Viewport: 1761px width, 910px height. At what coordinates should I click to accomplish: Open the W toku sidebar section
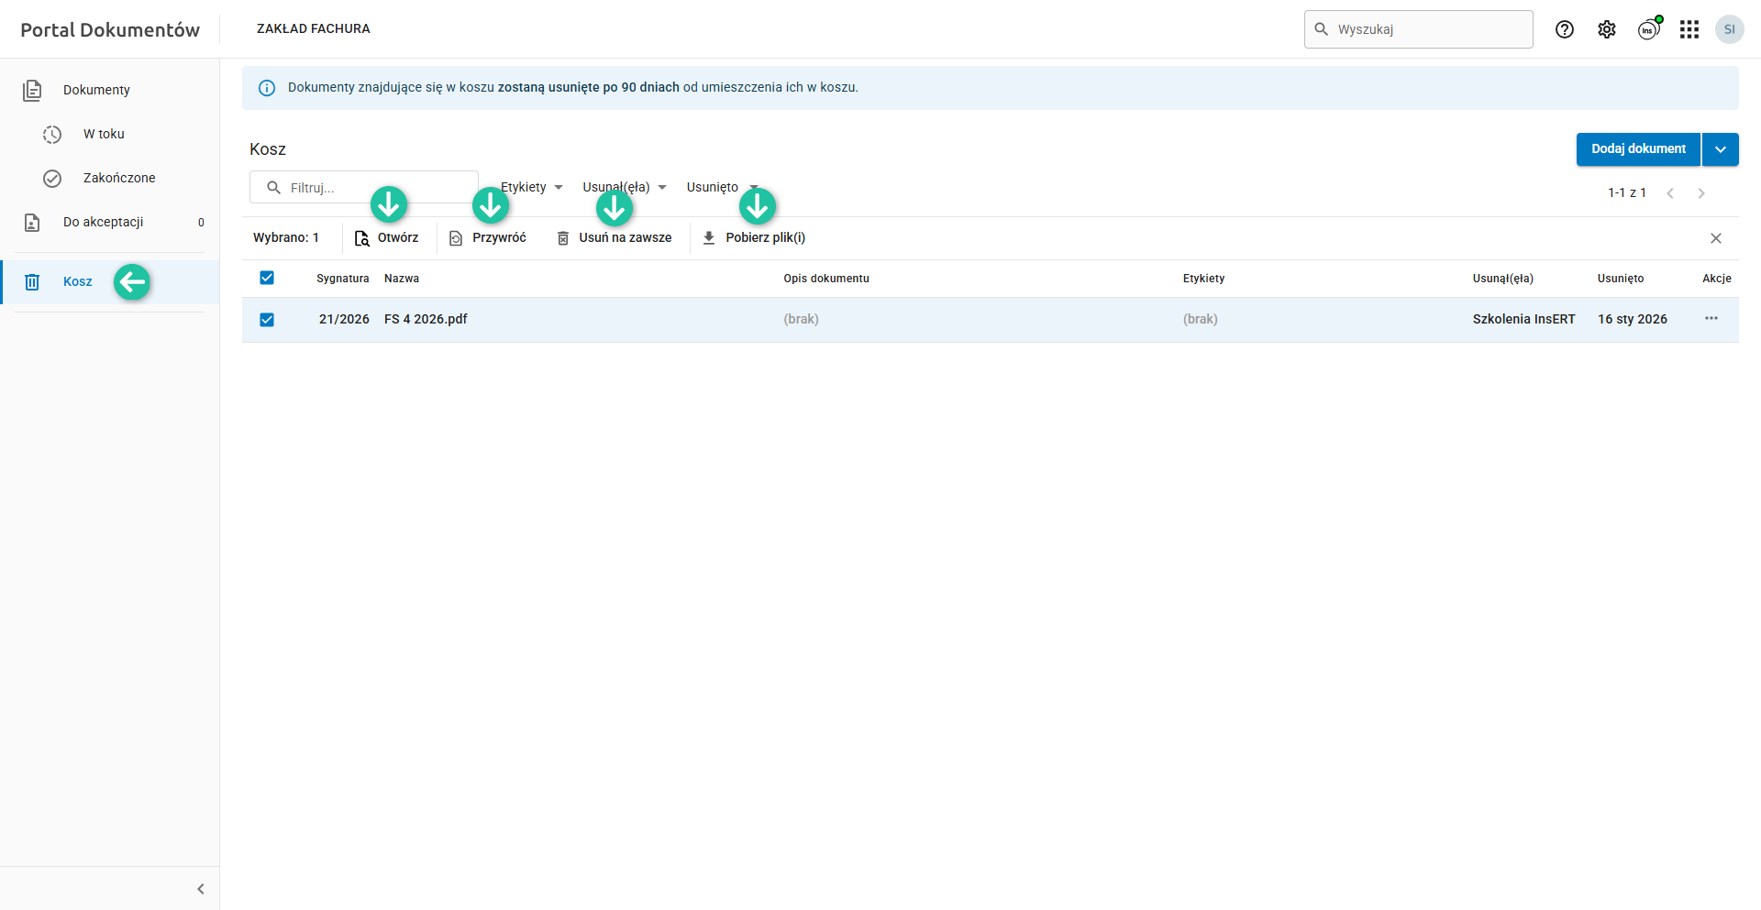tap(104, 134)
